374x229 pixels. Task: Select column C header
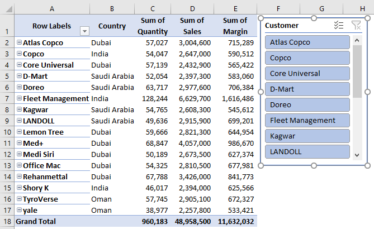coord(153,8)
